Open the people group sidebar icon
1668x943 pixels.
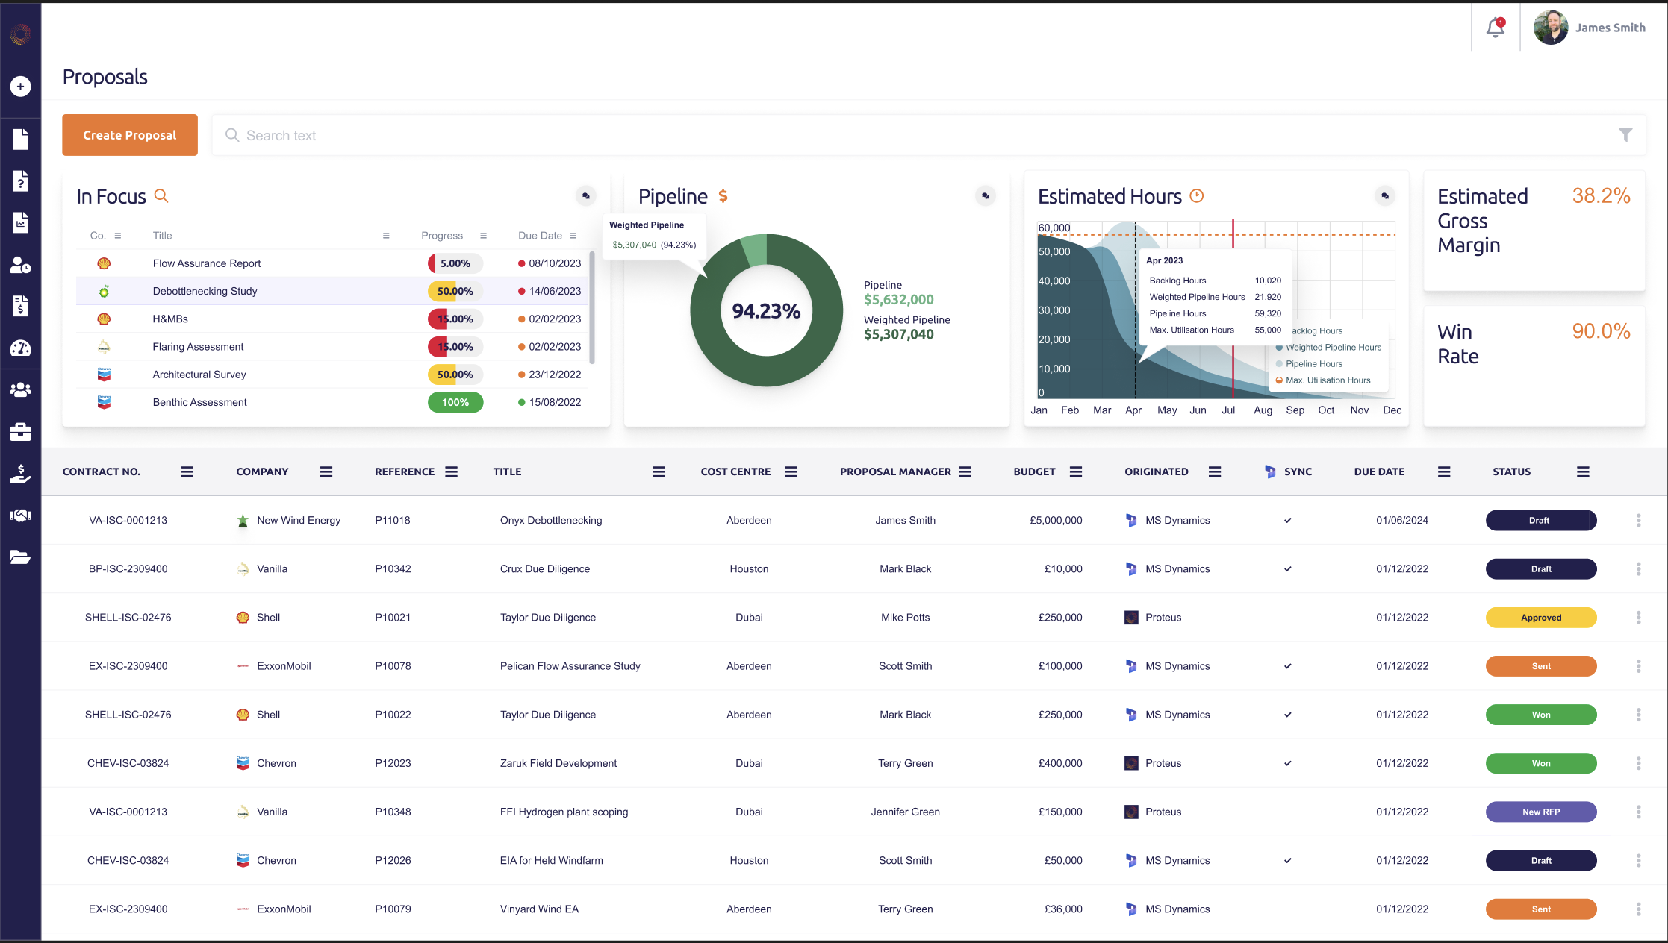20,389
